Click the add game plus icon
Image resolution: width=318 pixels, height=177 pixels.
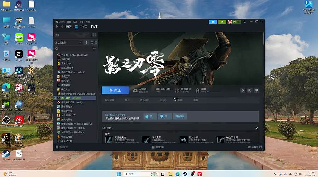57,147
